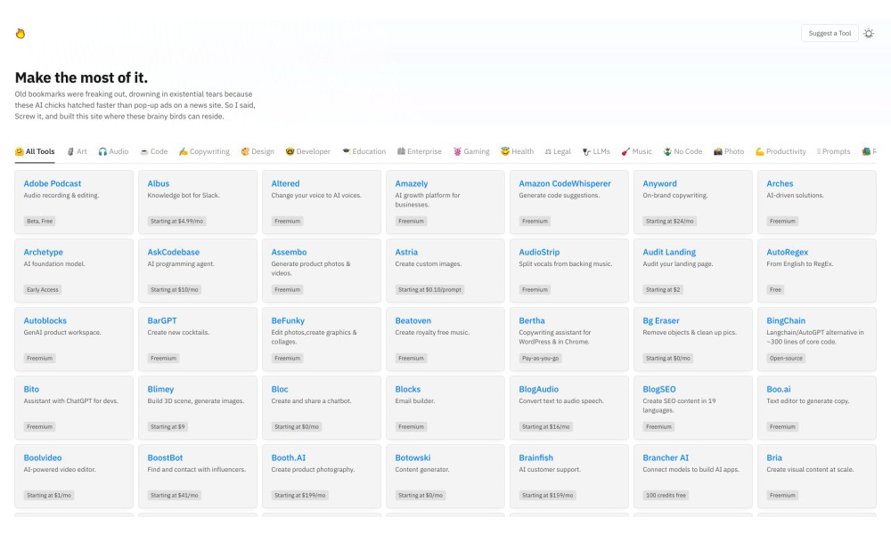Click the 'Make the most of it.' heading
The height and width of the screenshot is (534, 891).
pyautogui.click(x=81, y=77)
